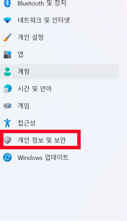Select '개인 정보 및 보안' text inside red box
The image size is (127, 221).
[x=42, y=140]
